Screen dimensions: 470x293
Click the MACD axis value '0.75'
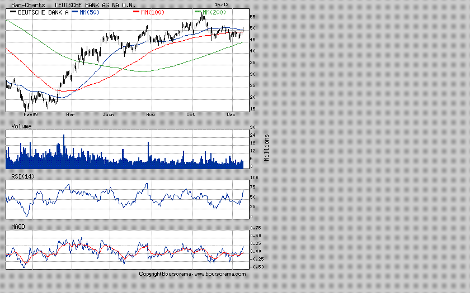(256, 228)
